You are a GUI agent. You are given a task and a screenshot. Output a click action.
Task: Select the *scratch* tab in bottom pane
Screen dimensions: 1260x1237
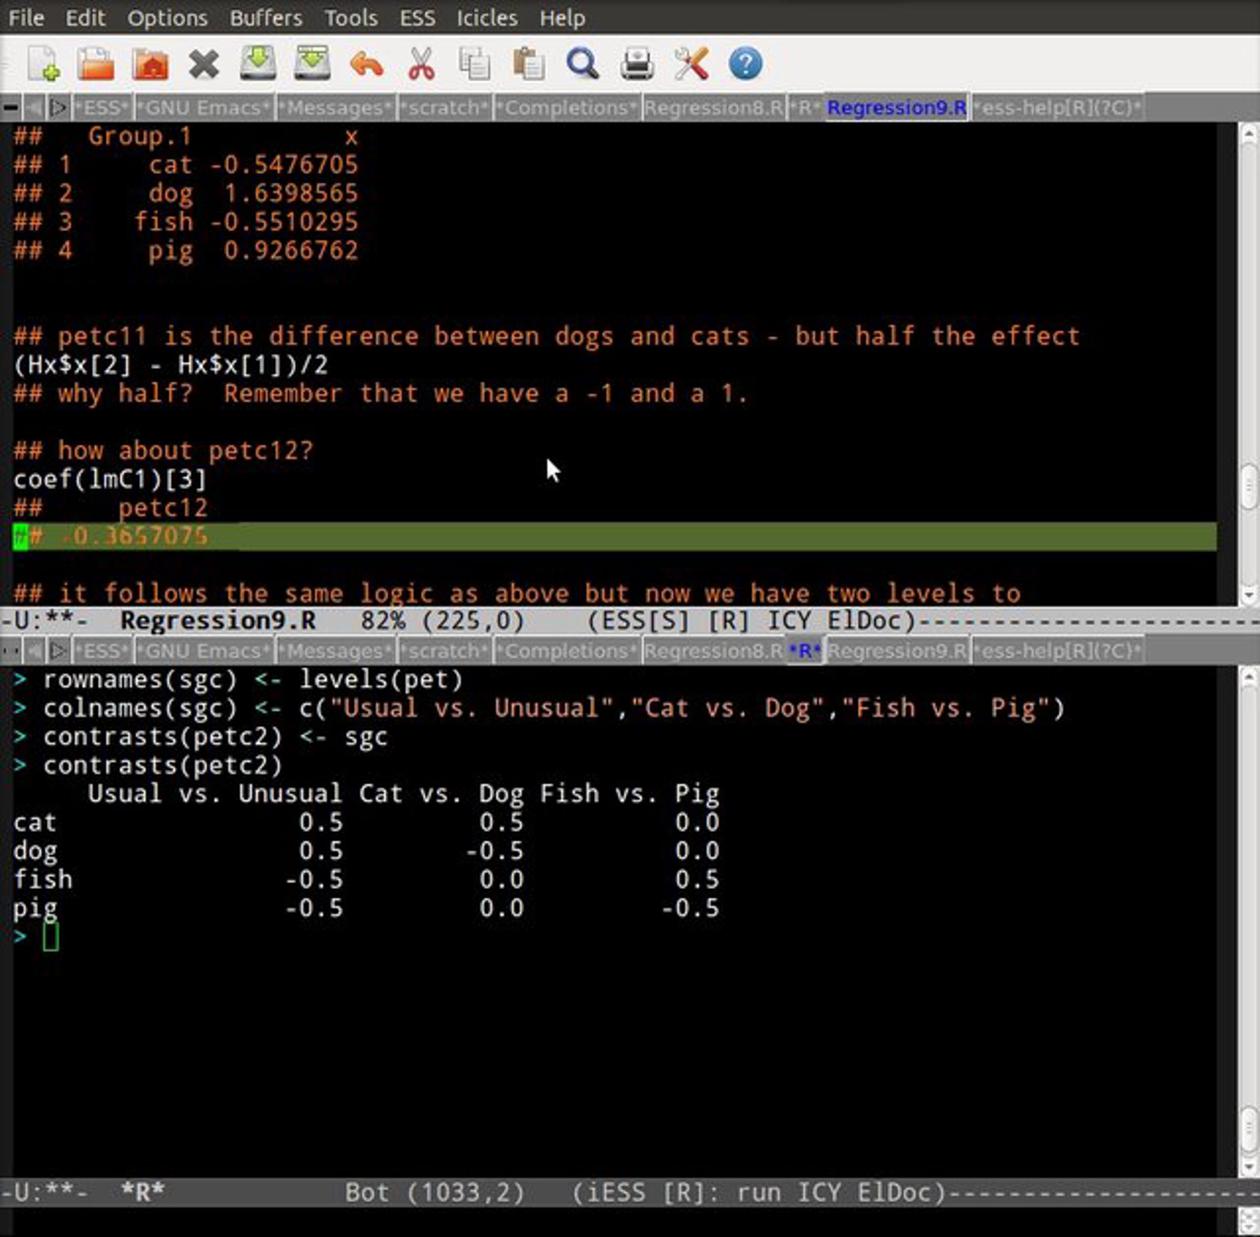(x=445, y=650)
